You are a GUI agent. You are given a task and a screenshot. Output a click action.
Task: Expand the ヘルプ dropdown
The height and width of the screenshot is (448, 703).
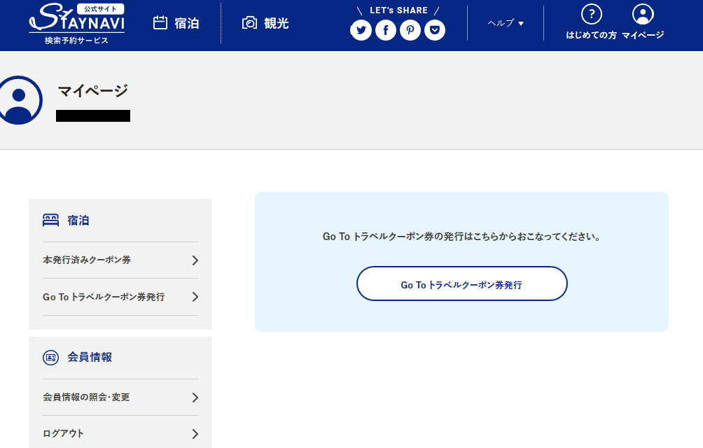pos(506,23)
